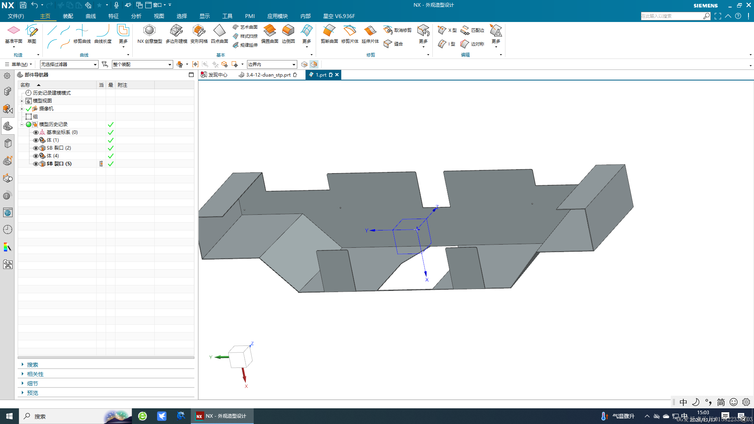Open the Sketch (草图) tool
754x424 pixels.
32,34
